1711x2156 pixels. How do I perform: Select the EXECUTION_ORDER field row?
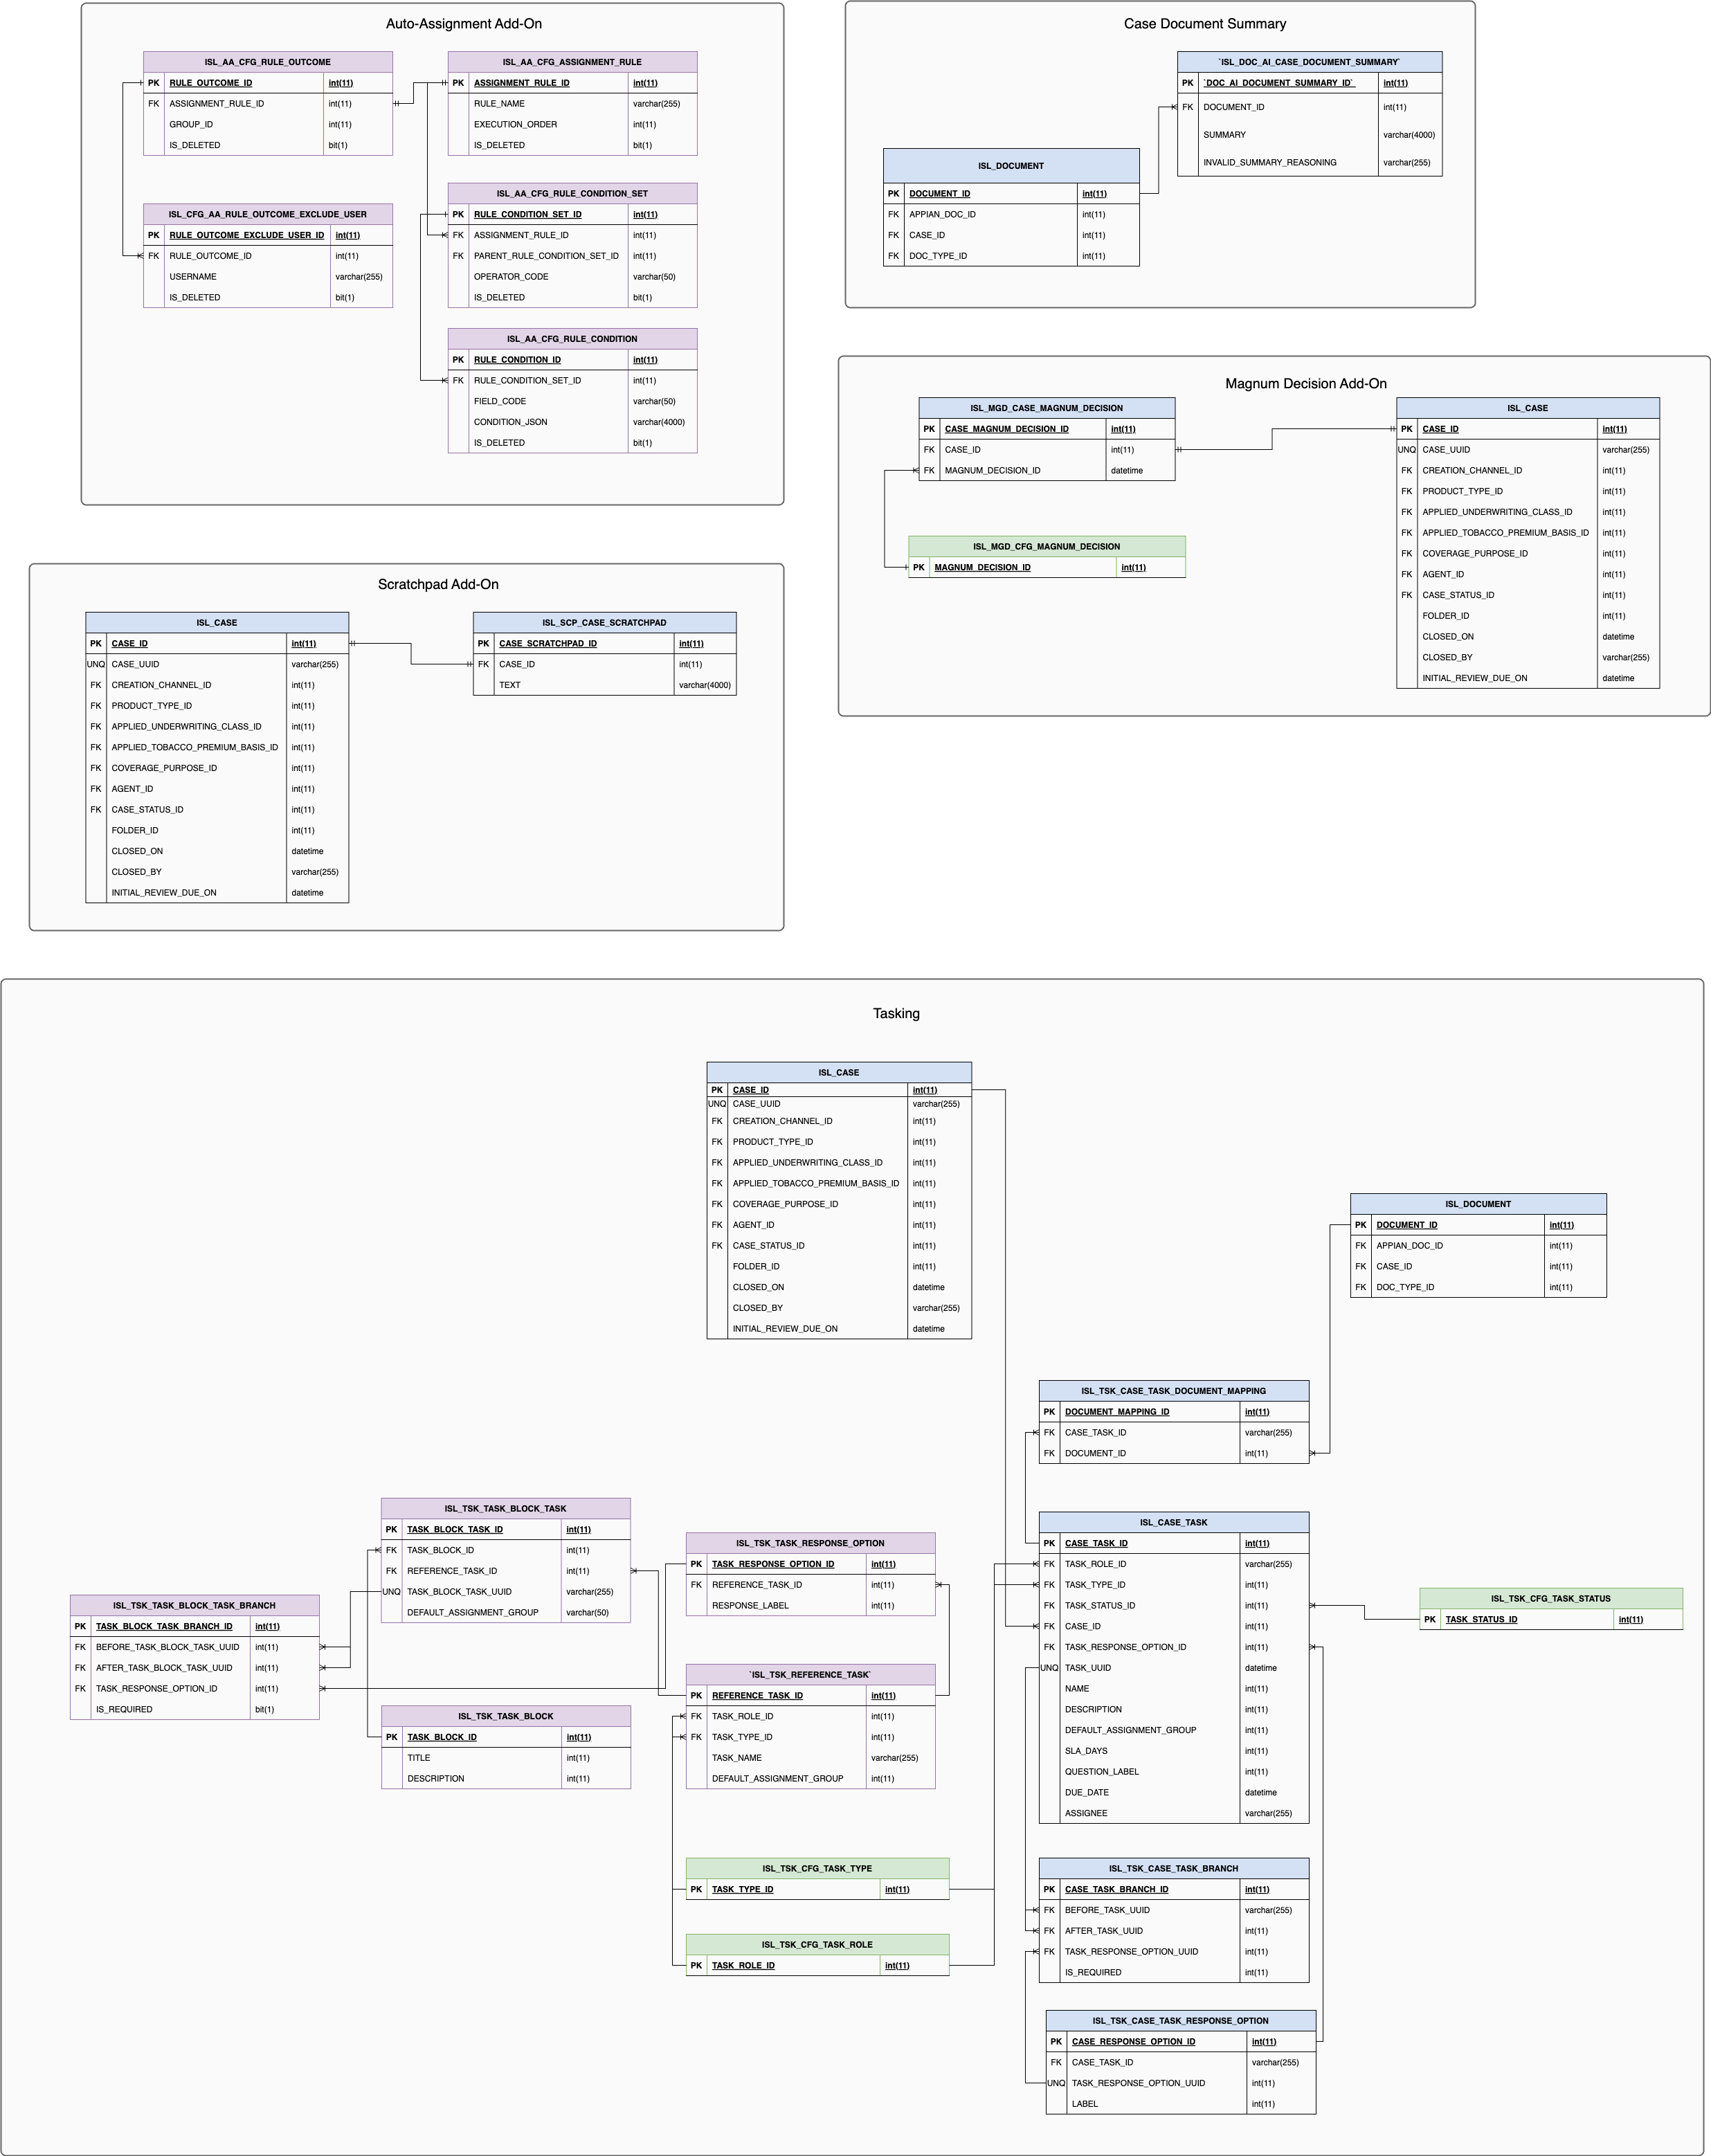pyautogui.click(x=572, y=125)
